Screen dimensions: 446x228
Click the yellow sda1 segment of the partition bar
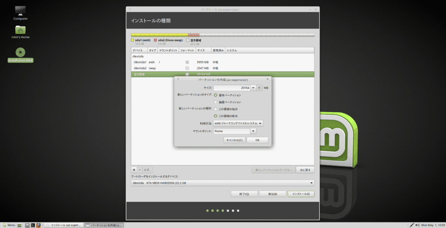pos(159,35)
